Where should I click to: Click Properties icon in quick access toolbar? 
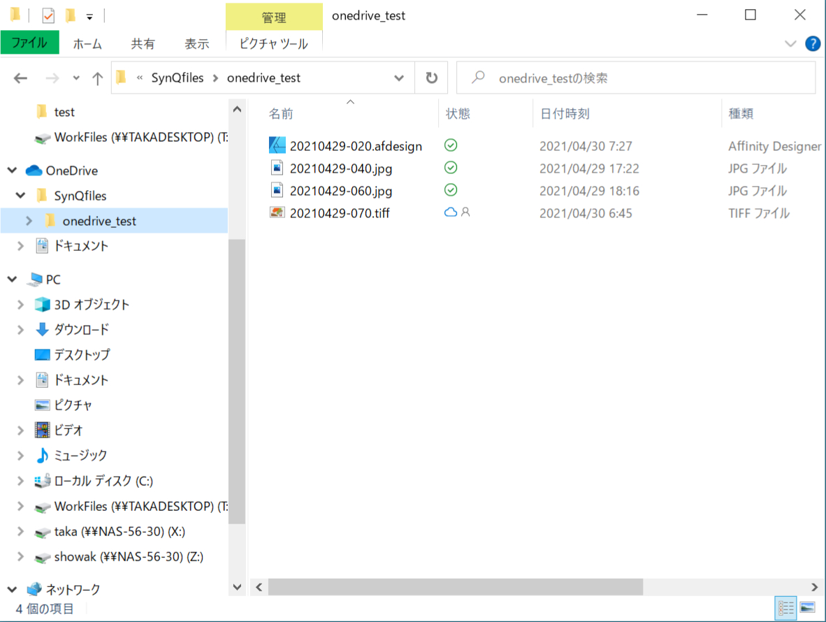[x=49, y=15]
